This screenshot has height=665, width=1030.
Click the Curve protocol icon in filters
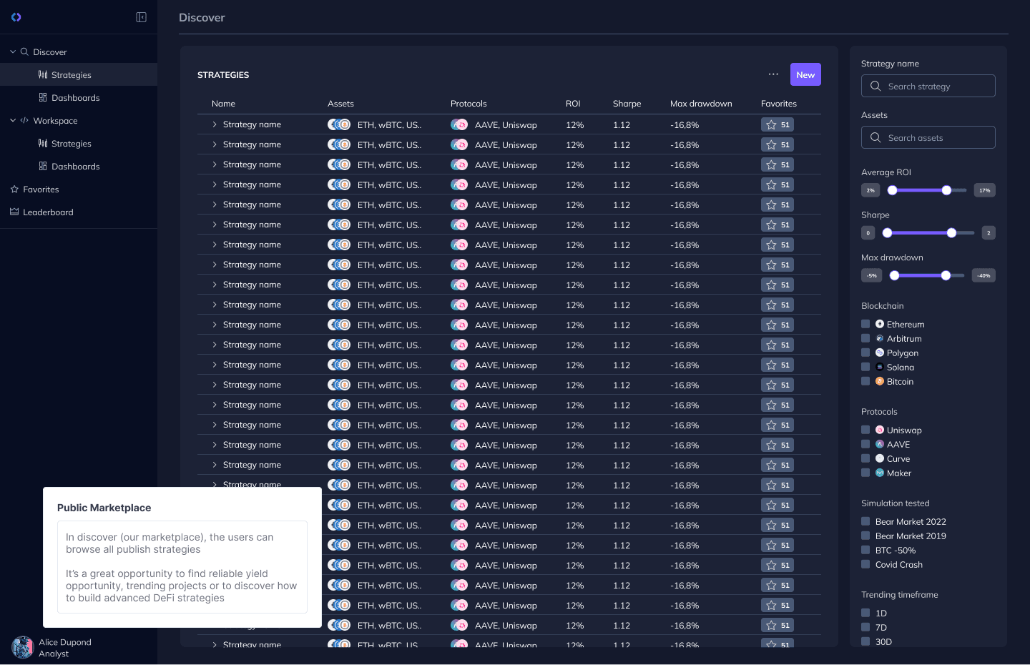(x=880, y=458)
